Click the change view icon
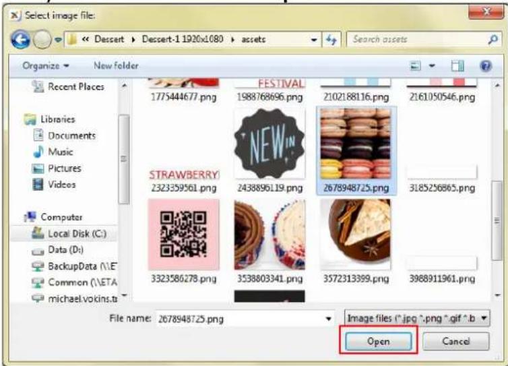The image size is (508, 366). pyautogui.click(x=416, y=66)
